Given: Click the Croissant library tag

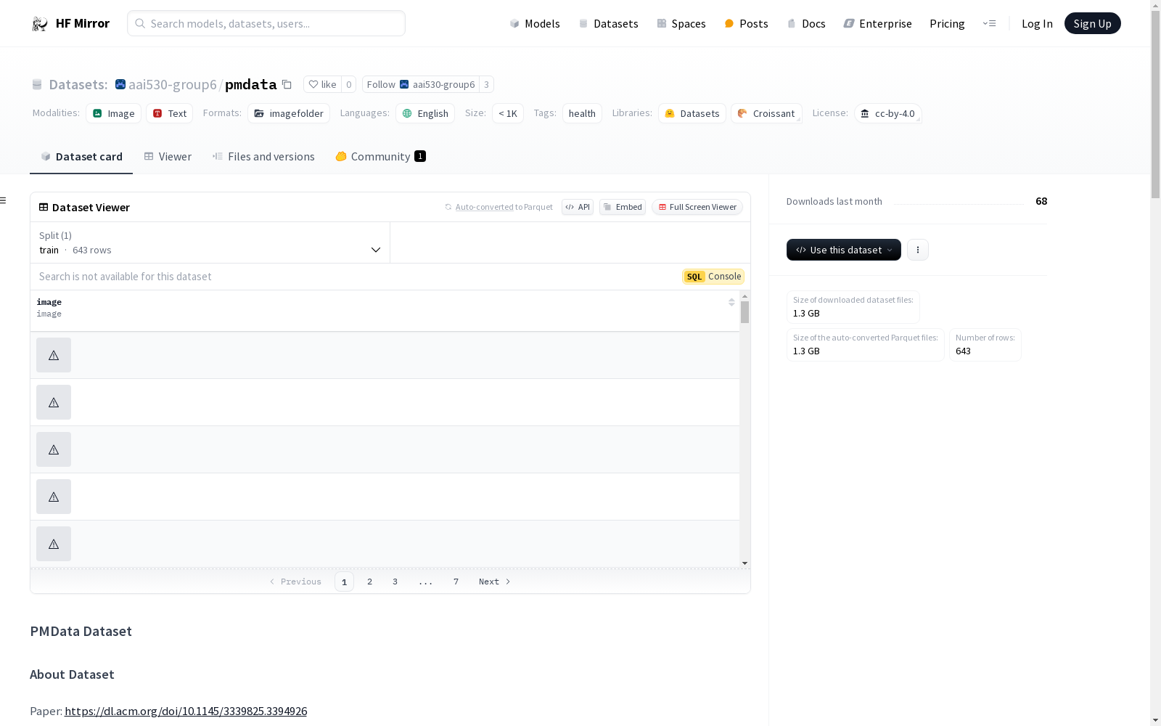Looking at the screenshot, I should [x=766, y=113].
